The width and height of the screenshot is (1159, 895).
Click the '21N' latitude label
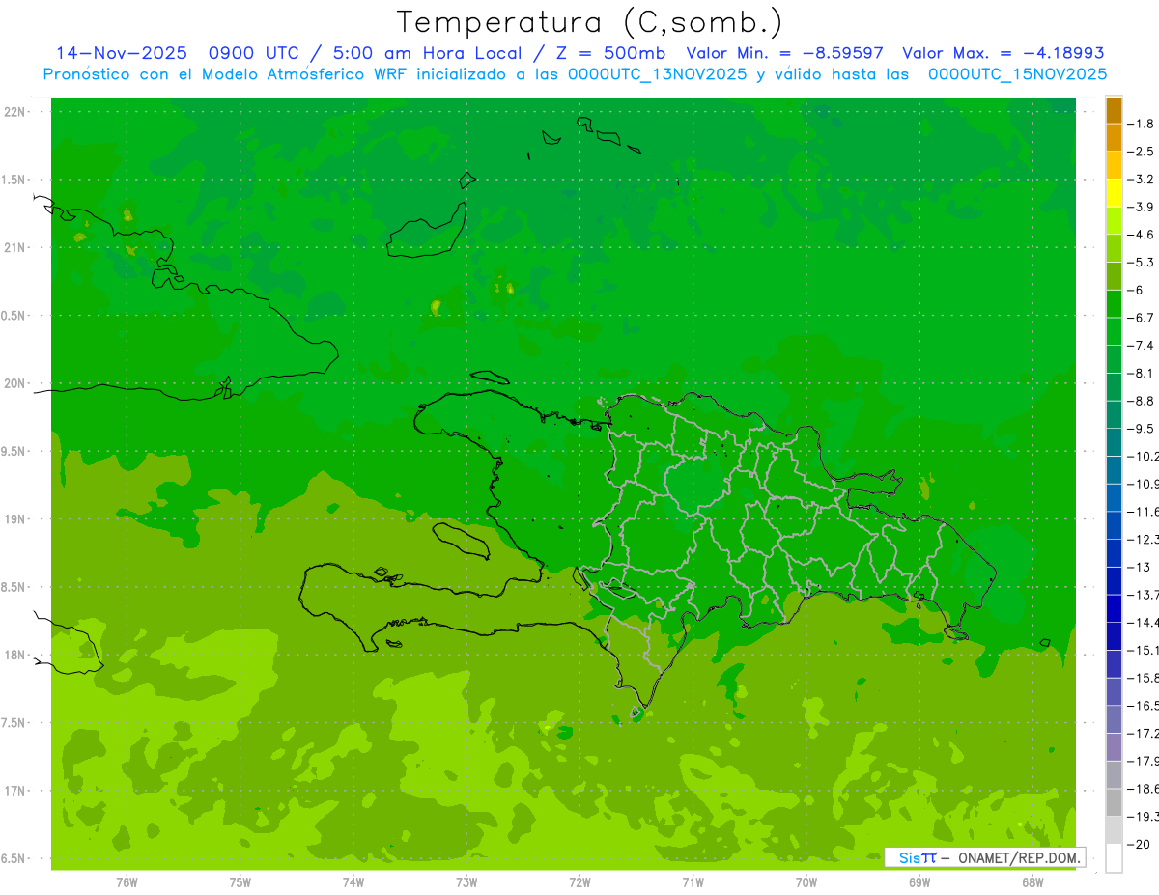pos(14,248)
